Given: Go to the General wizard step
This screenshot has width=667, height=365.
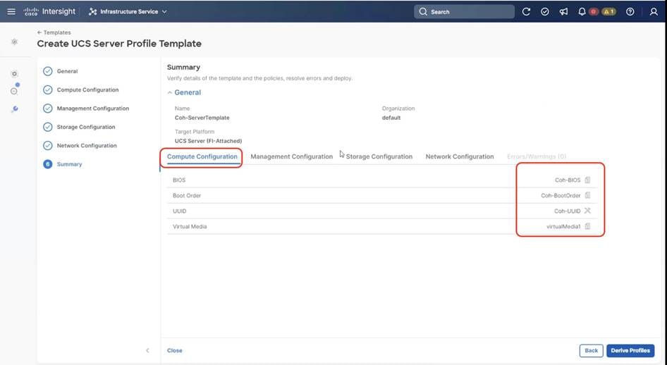Looking at the screenshot, I should click(61, 71).
